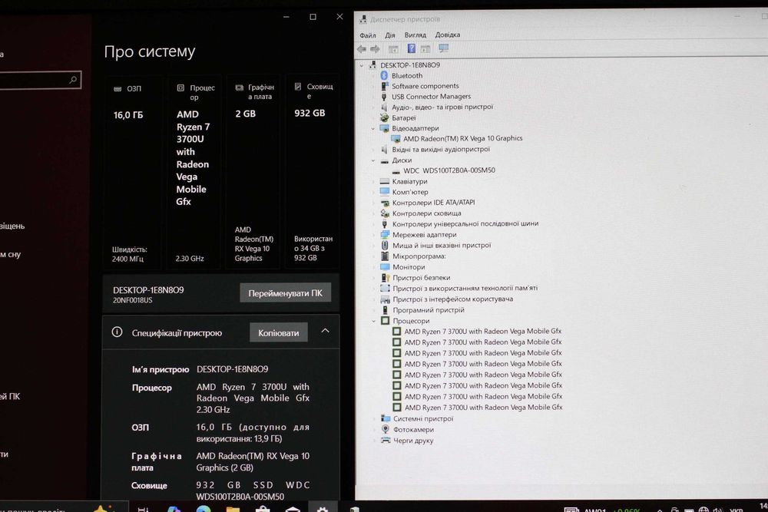Image resolution: width=768 pixels, height=512 pixels.
Task: Click the Графічна плата spec value
Action: (253, 461)
